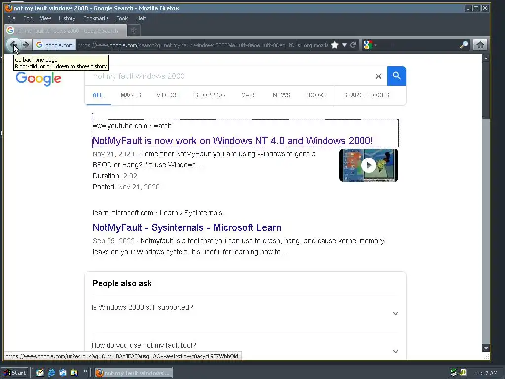Open the Help menu
505x379 pixels.
(141, 18)
